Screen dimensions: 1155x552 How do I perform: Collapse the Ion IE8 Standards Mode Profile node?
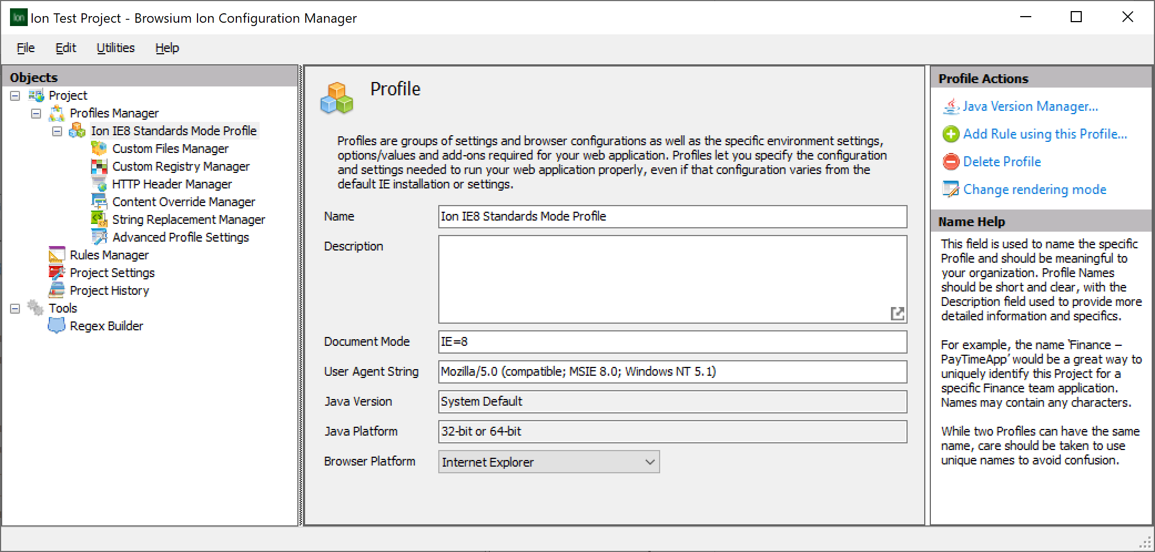pyautogui.click(x=56, y=130)
